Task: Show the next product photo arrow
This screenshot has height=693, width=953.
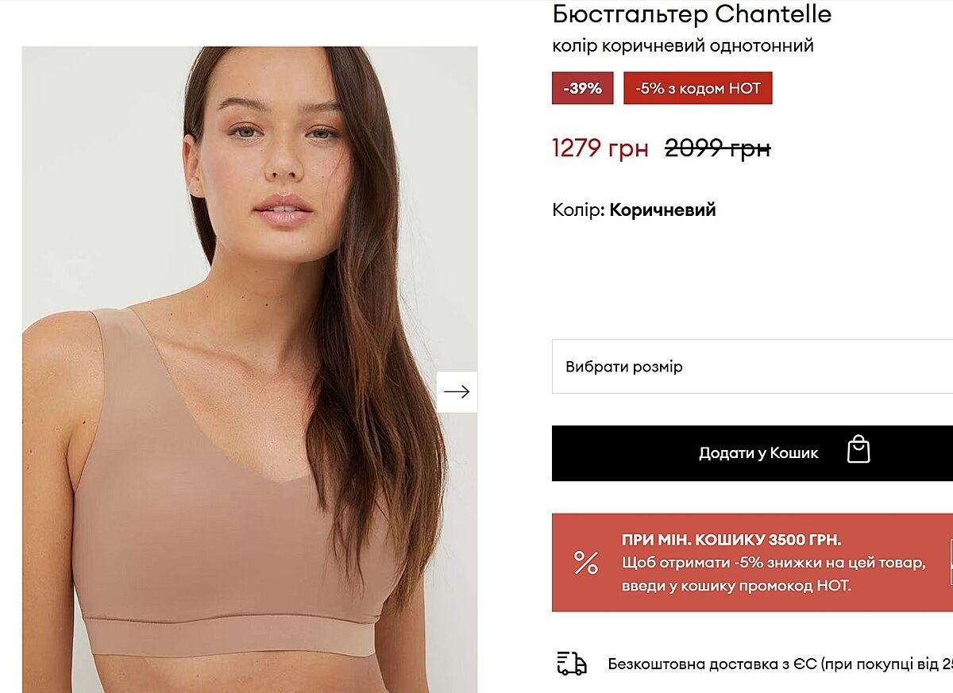Action: [x=457, y=391]
